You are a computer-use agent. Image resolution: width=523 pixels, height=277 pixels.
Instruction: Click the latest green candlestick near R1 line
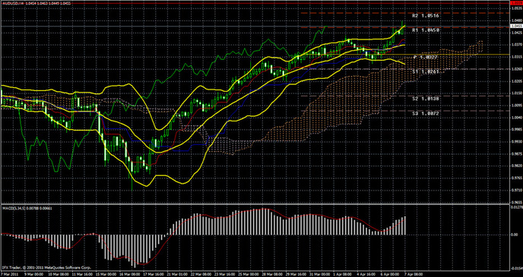[402, 28]
